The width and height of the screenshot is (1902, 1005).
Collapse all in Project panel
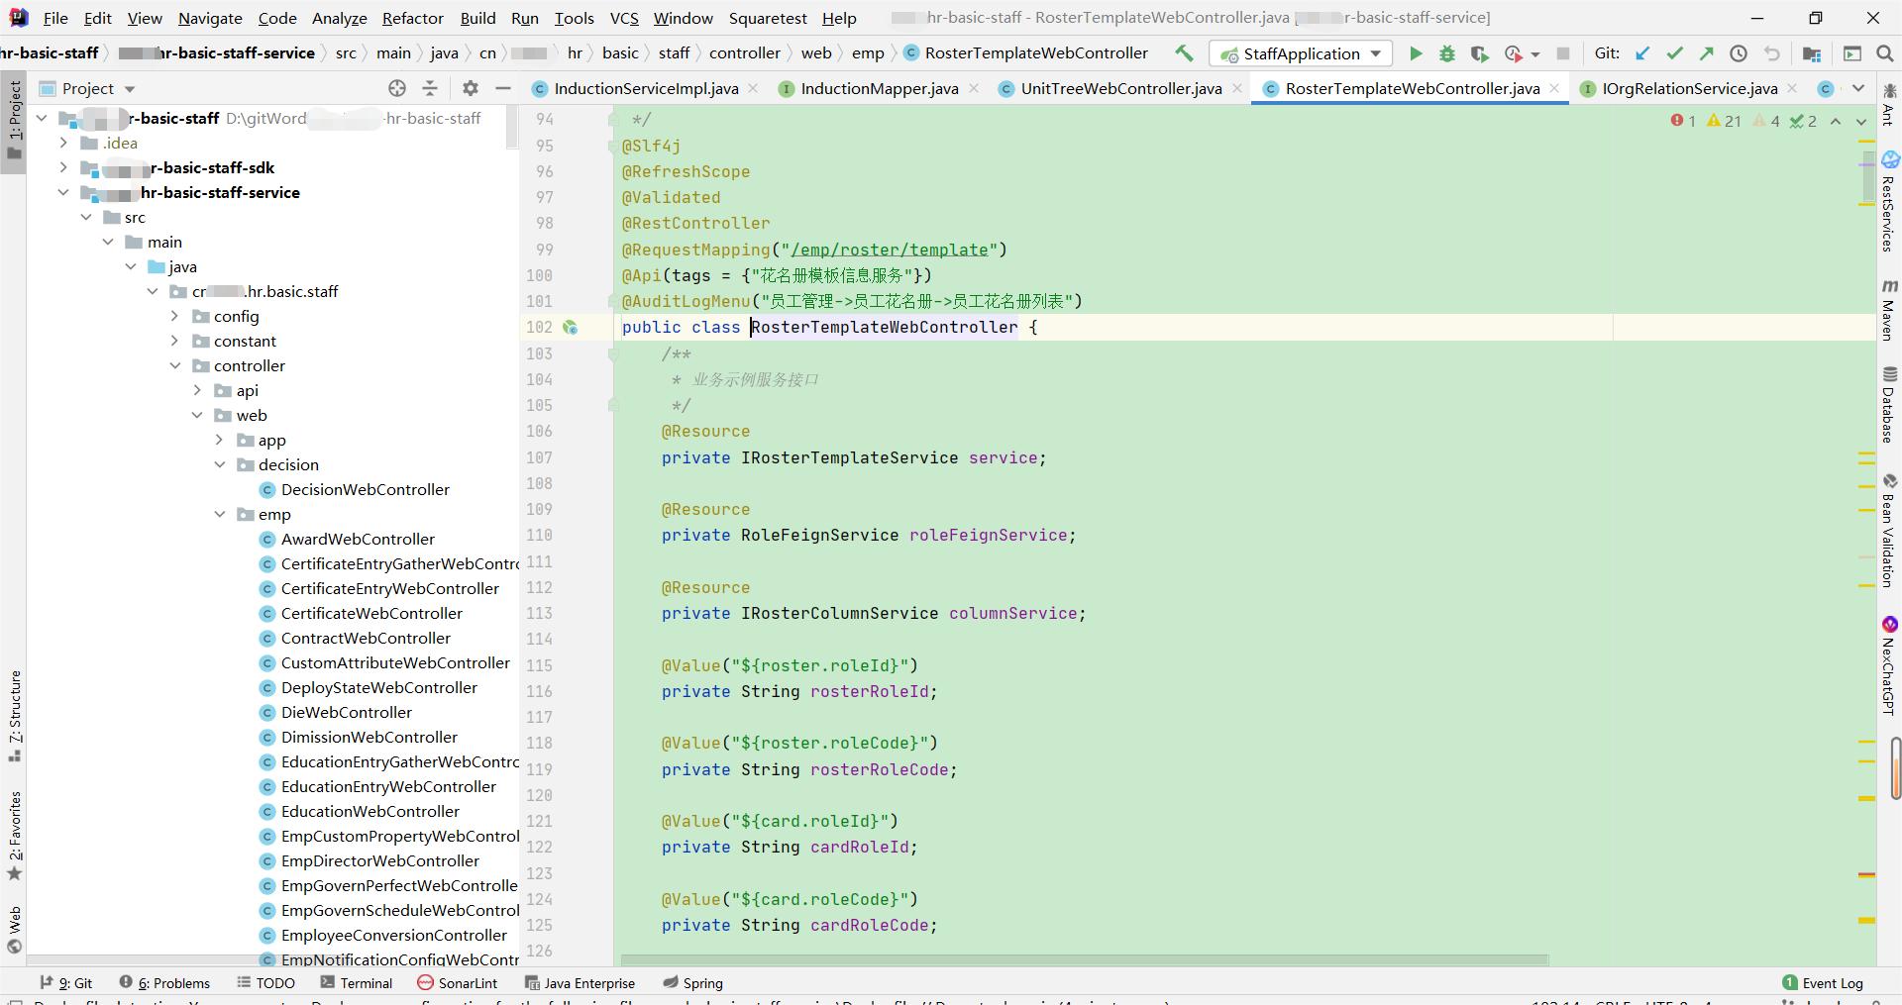430,88
